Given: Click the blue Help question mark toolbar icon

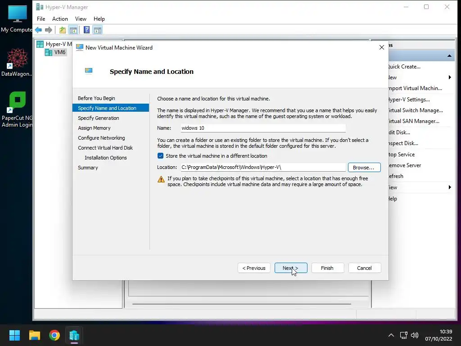Looking at the screenshot, I should [87, 30].
